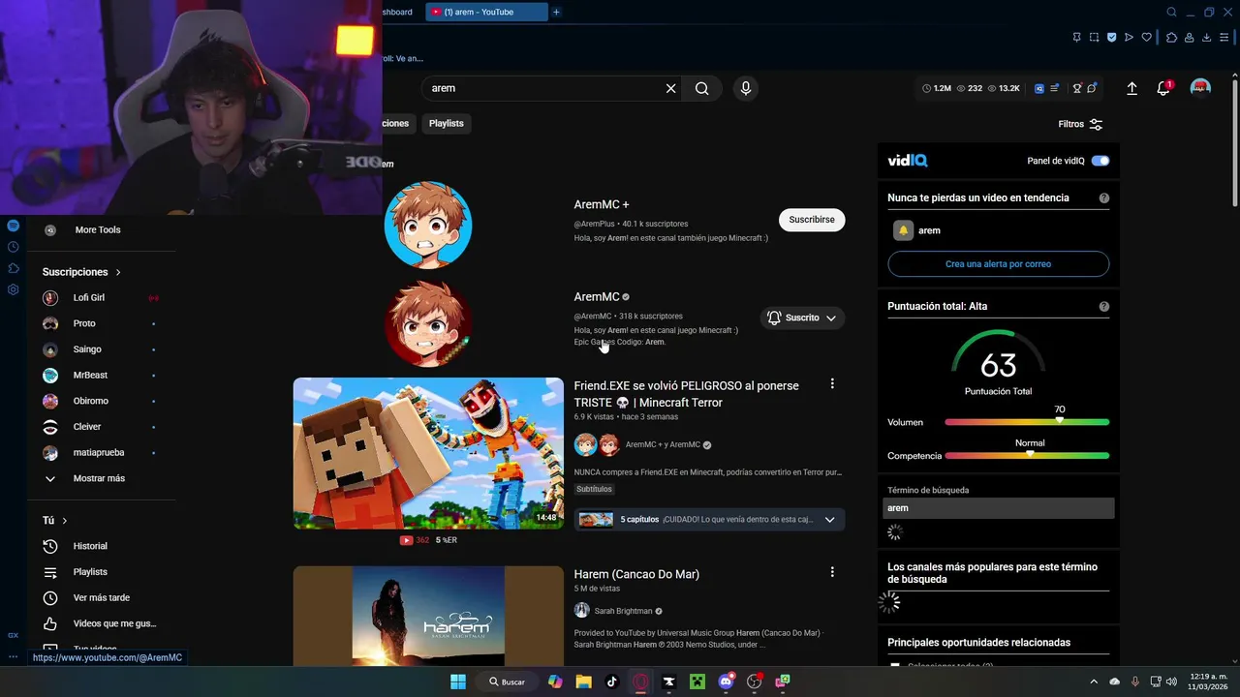
Task: Open the vidIQ chat bubble icon
Action: (1092, 88)
